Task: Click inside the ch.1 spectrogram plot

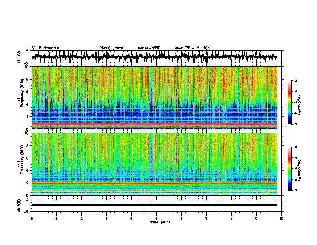Action: [x=154, y=98]
